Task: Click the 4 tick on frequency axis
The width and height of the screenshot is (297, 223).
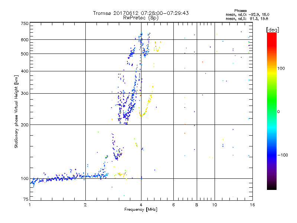Action: pos(141,205)
